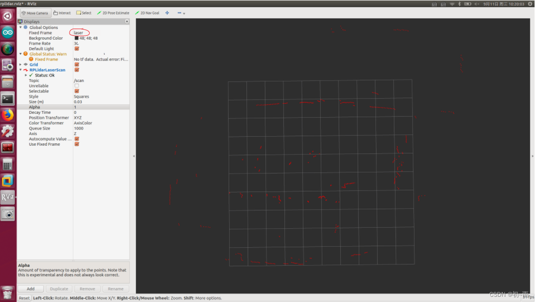Select the Axis 'Z' value
Image resolution: width=536 pixels, height=302 pixels.
[101, 133]
